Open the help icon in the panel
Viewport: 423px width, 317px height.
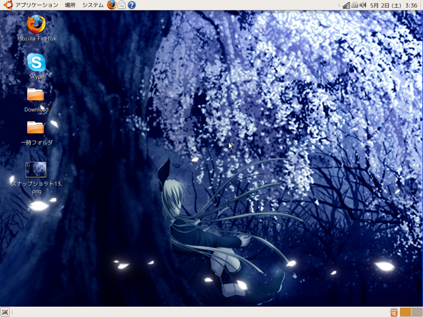coord(132,5)
